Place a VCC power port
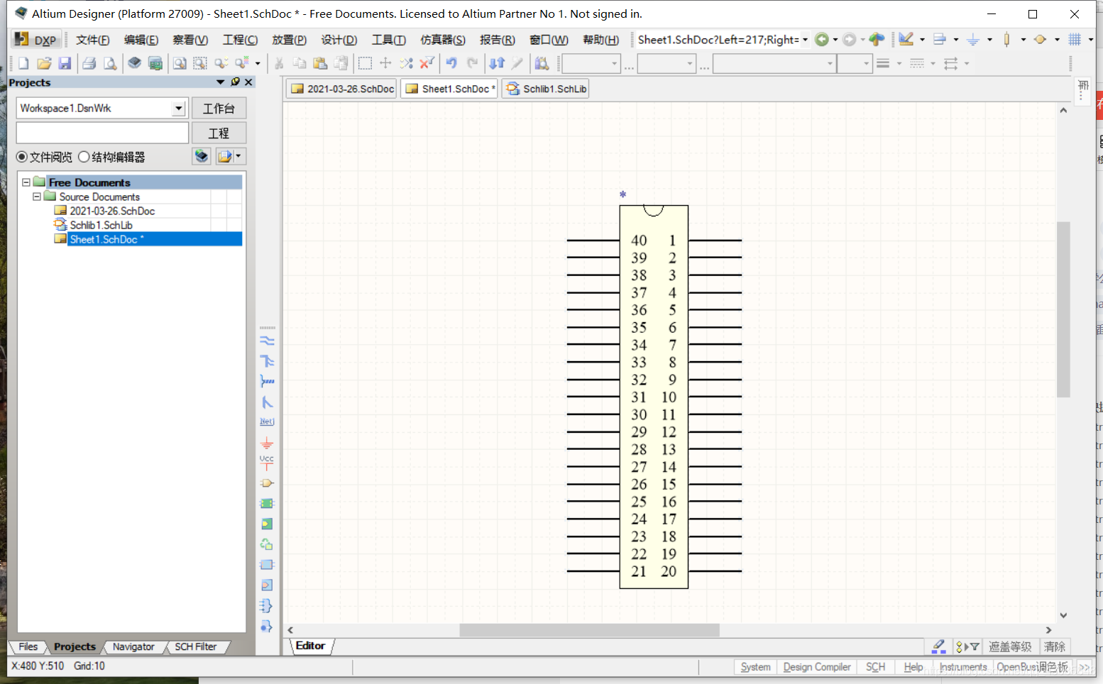 click(267, 463)
